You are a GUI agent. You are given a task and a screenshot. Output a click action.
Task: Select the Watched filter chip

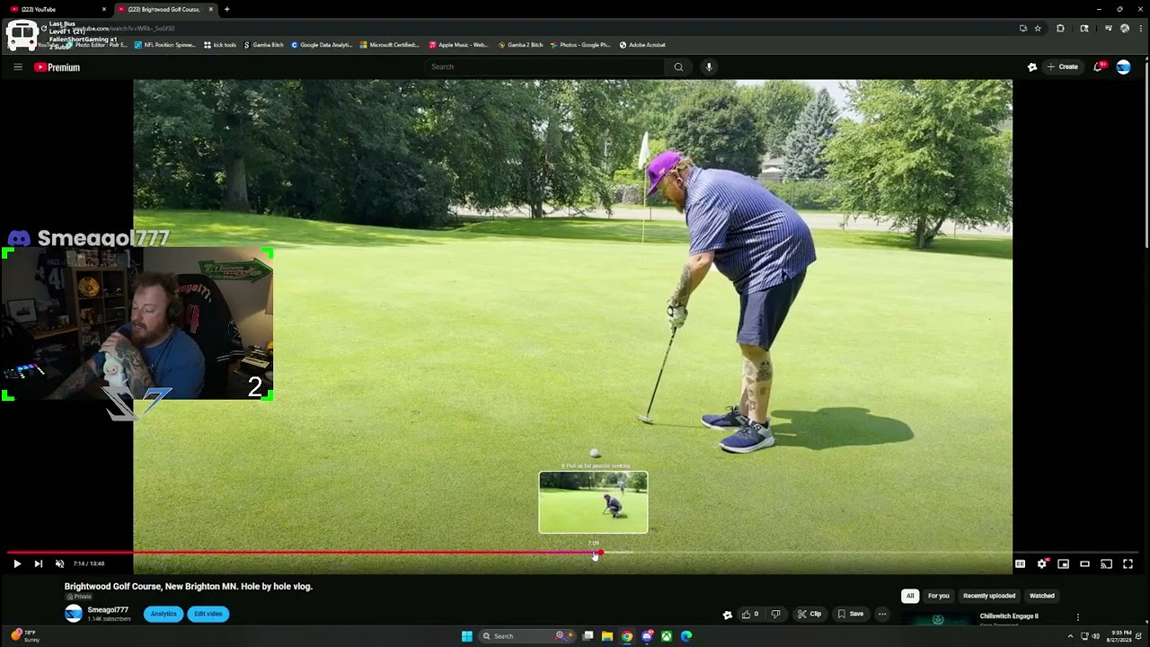pos(1042,596)
